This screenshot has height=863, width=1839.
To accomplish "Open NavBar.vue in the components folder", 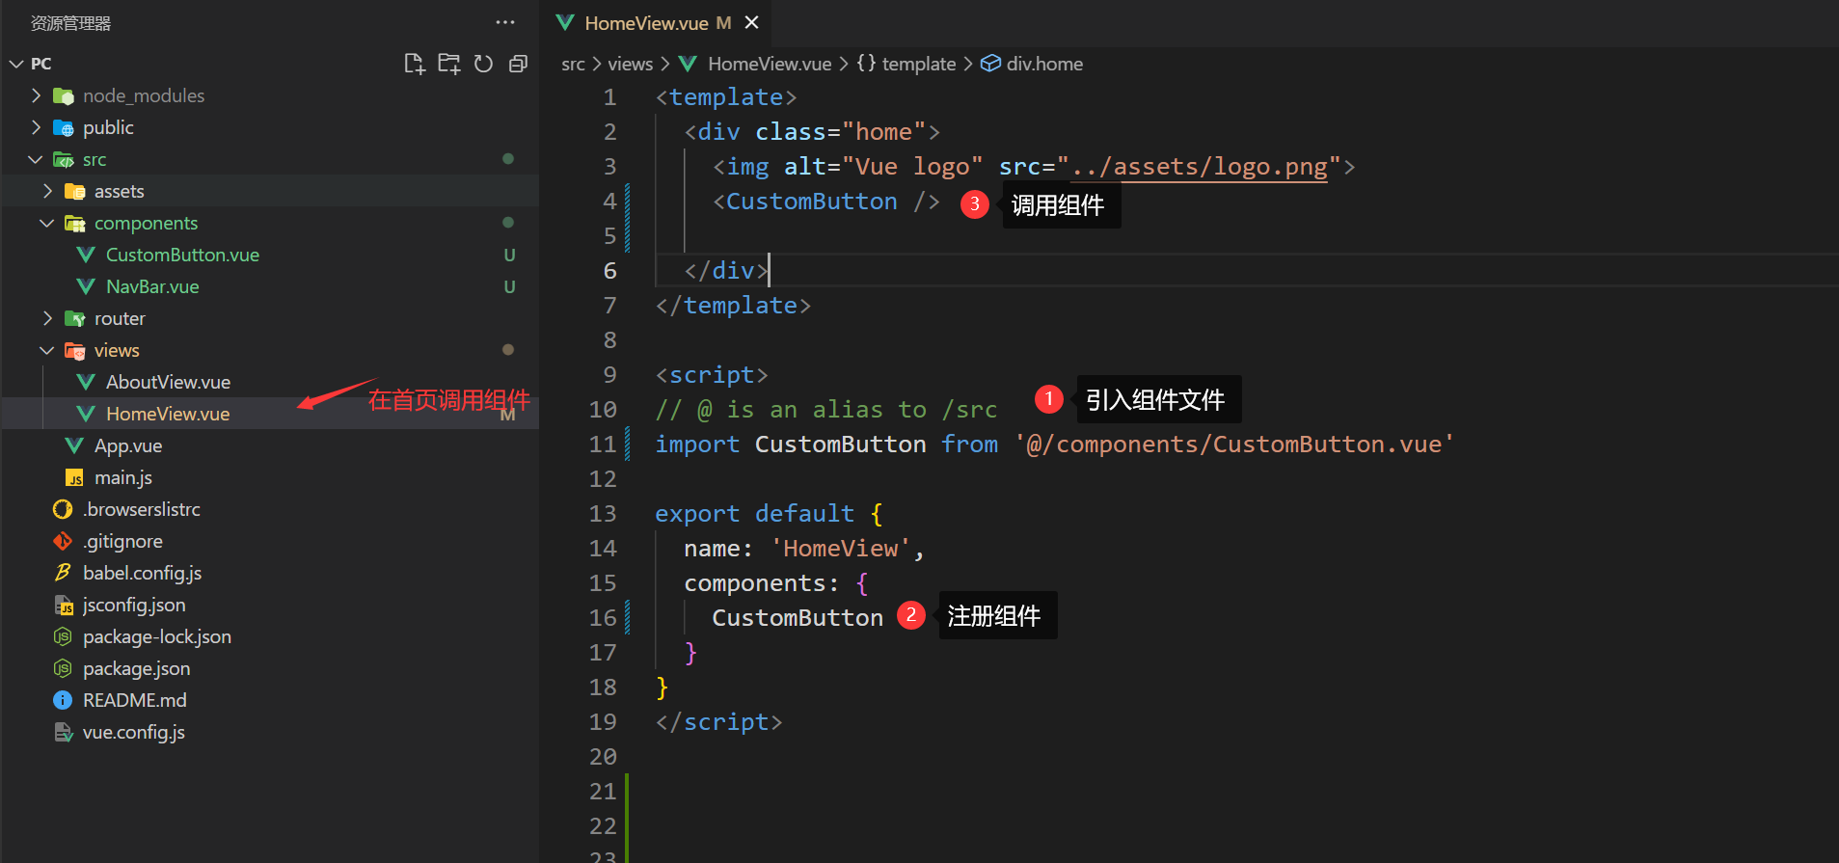I will point(152,286).
